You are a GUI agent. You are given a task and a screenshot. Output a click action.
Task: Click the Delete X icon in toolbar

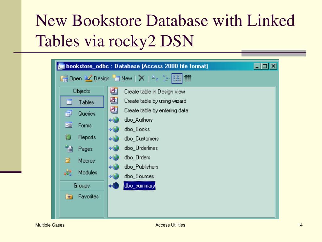point(142,78)
